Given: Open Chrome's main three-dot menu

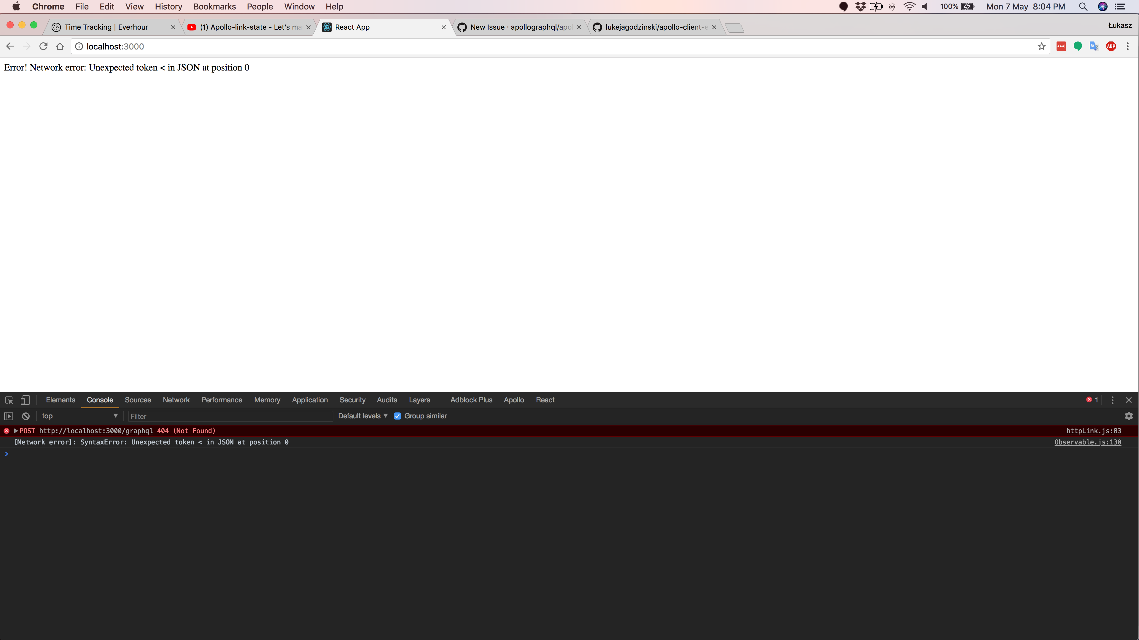Looking at the screenshot, I should (x=1128, y=47).
